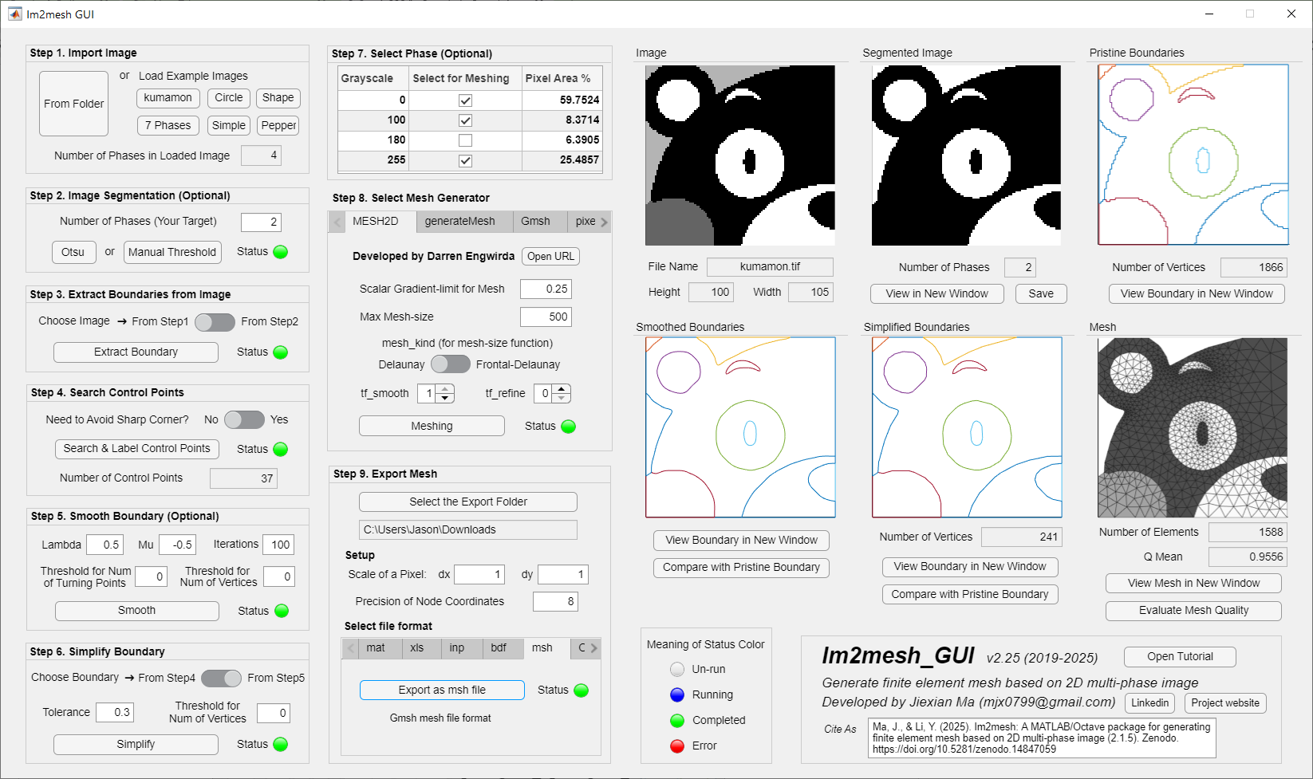Image resolution: width=1313 pixels, height=779 pixels.
Task: Click the green Completed legend lamp
Action: click(677, 721)
